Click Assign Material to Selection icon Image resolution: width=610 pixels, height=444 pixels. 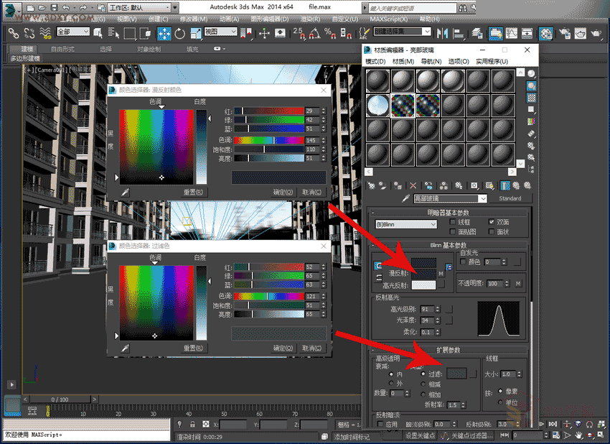[398, 186]
